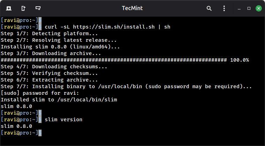Open terminal search with the magnifier icon
Screen dimensions: 265x146
[x=209, y=8]
